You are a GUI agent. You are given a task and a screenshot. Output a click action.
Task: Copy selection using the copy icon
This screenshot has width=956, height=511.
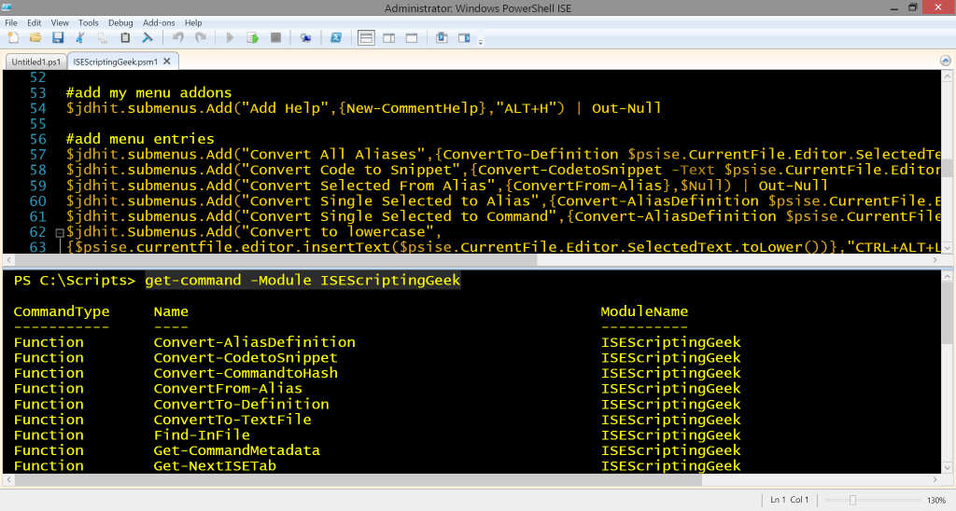[x=103, y=37]
